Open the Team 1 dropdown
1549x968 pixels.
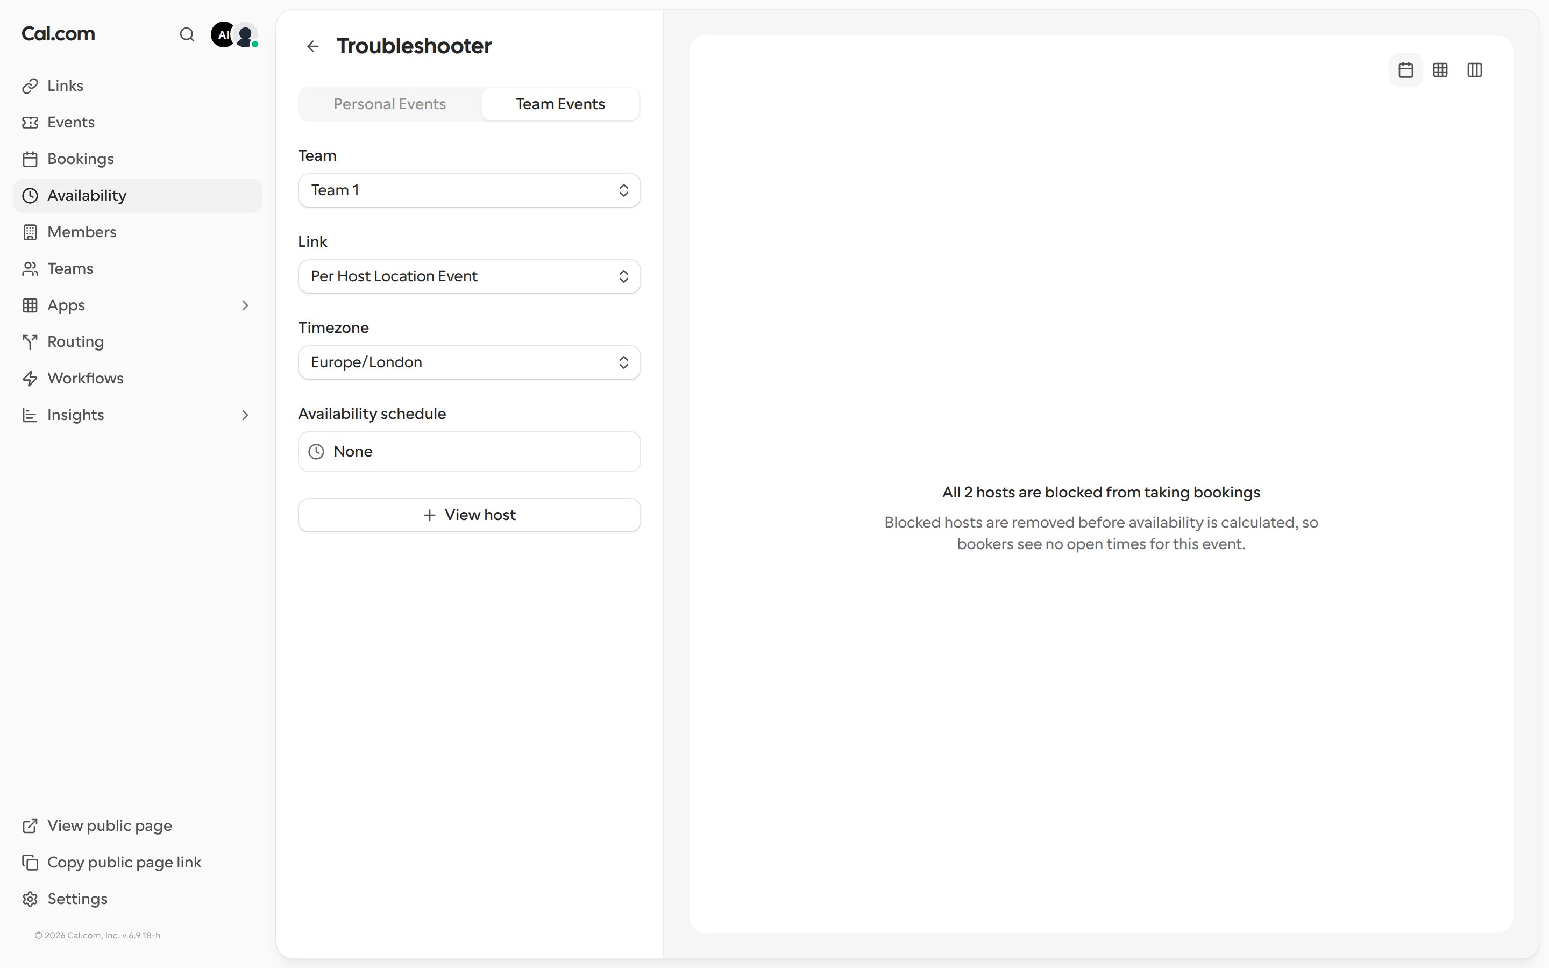click(x=469, y=190)
